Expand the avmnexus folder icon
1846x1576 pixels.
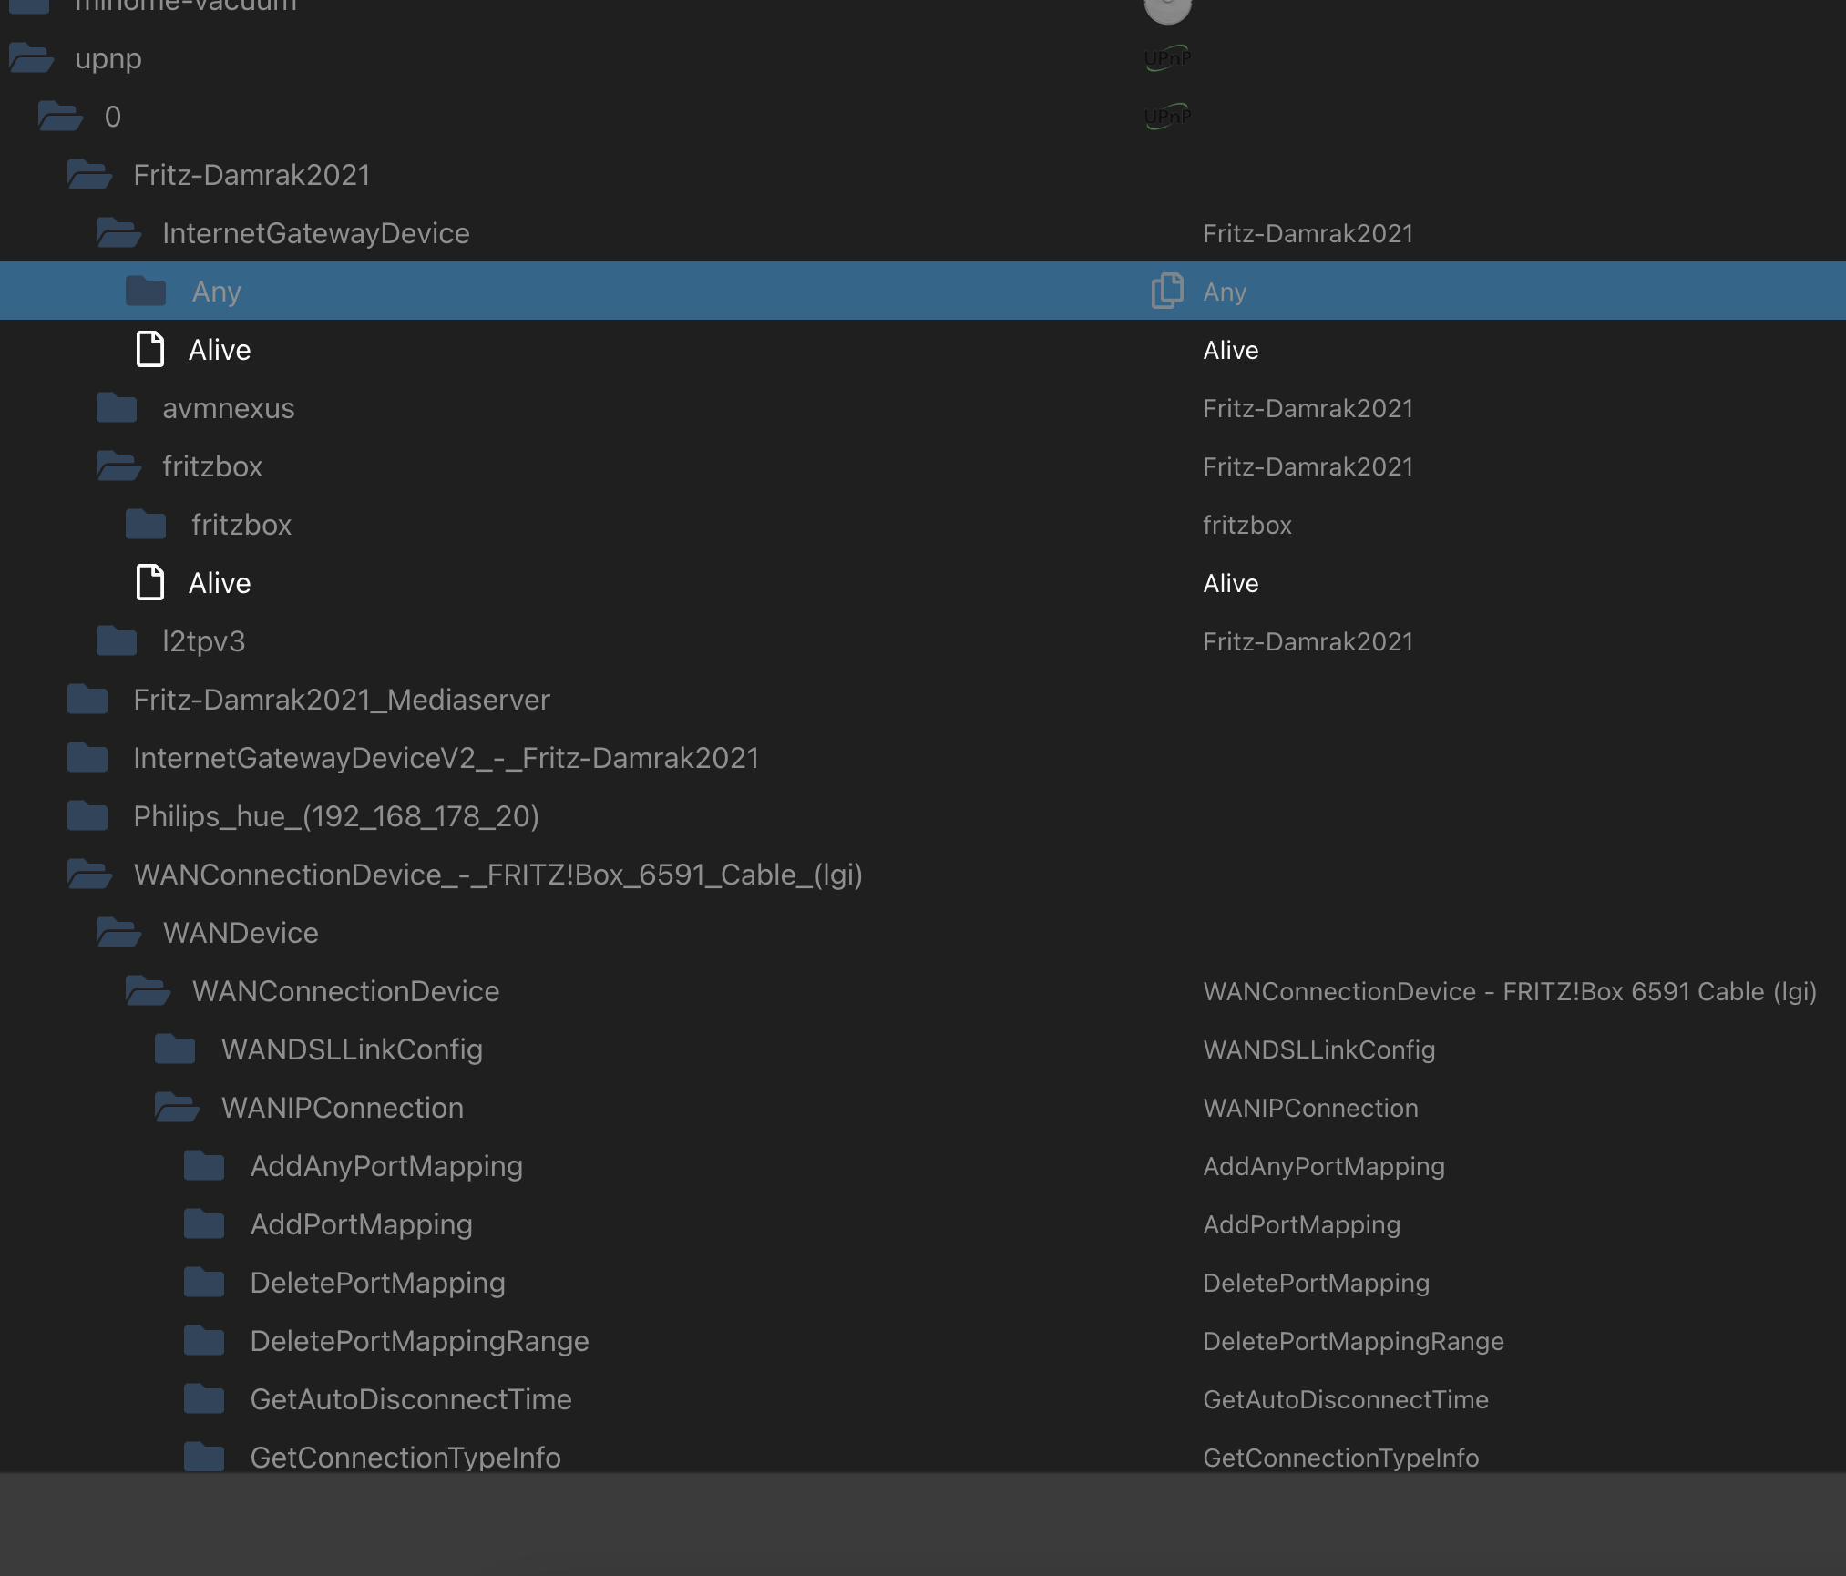pyautogui.click(x=117, y=408)
